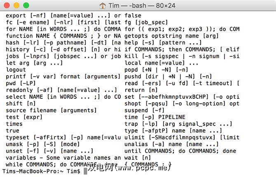The height and width of the screenshot is (177, 276).
Task: Click the 'logout' command line
Action: (x=16, y=70)
